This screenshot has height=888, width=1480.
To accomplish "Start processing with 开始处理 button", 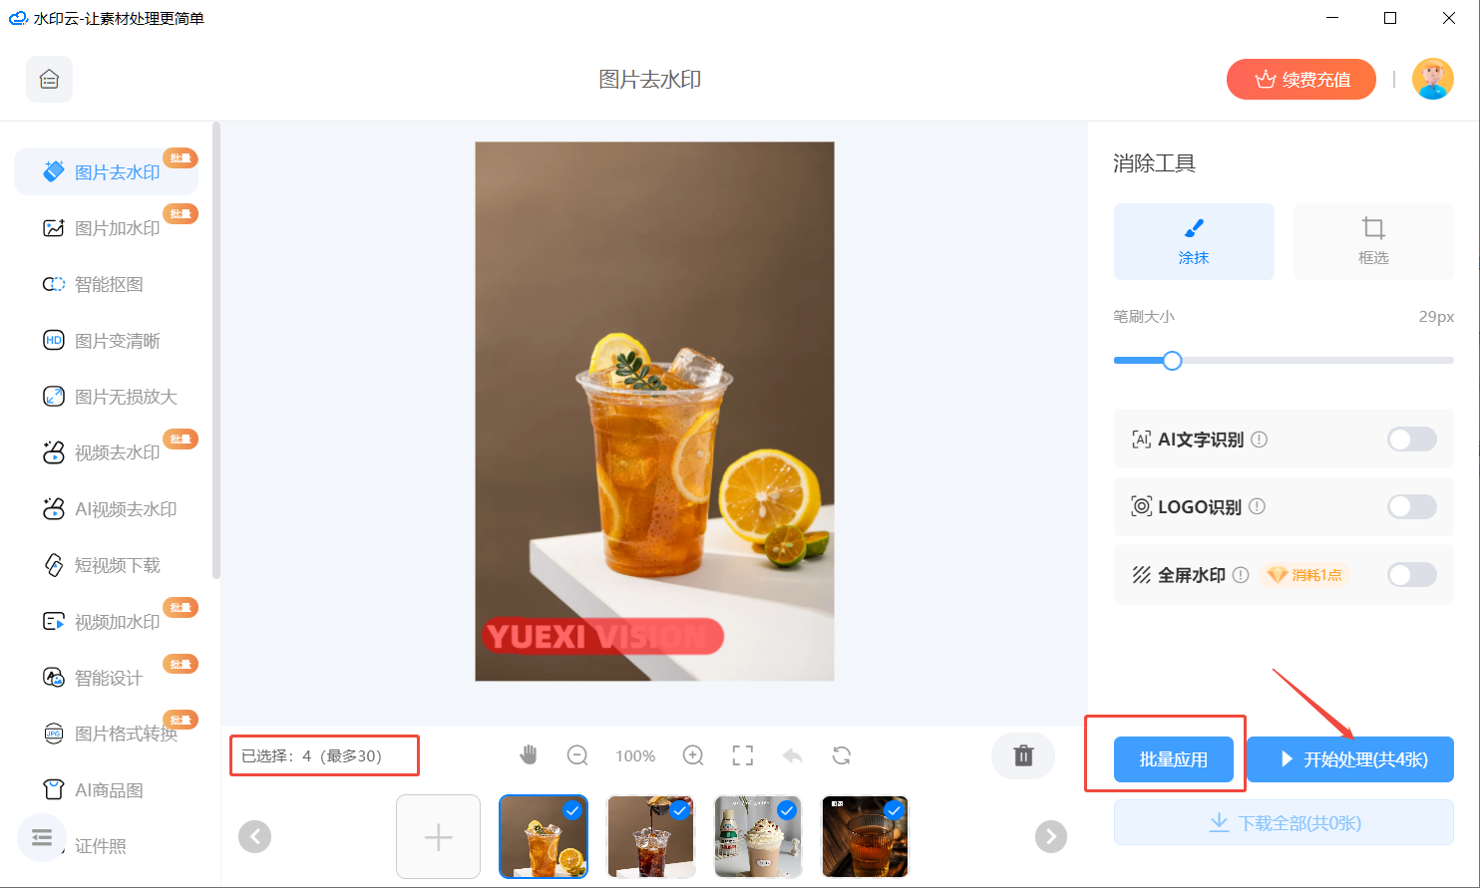I will pos(1350,759).
